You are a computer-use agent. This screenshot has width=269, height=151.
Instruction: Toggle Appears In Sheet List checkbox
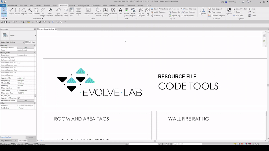click(19, 98)
